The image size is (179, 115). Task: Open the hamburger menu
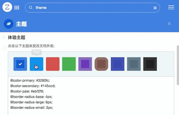pos(171,7)
